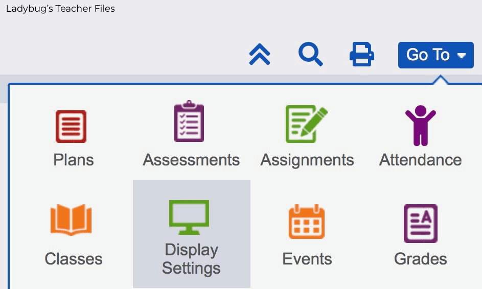This screenshot has width=482, height=289.
Task: Select the Assignments text label
Action: click(307, 160)
